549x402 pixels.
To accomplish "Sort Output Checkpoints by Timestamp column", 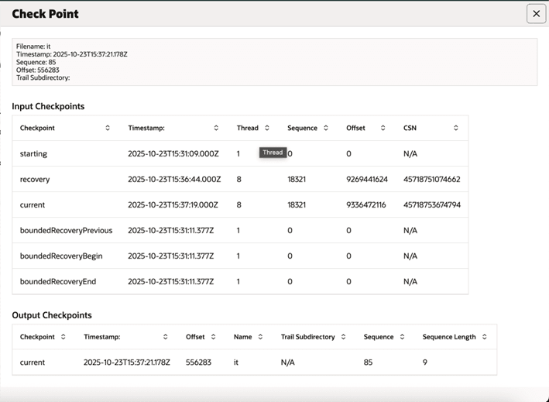I will click(165, 337).
